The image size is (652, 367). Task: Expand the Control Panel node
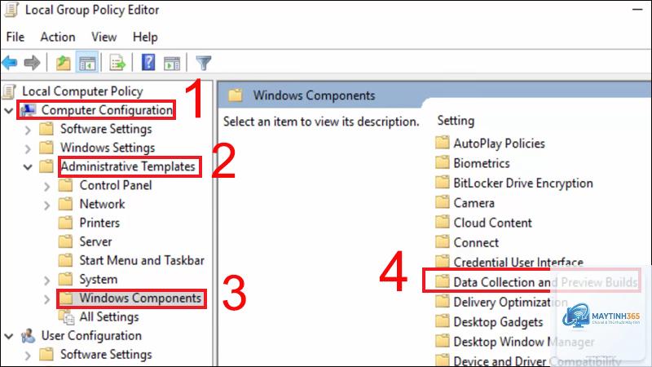tap(46, 186)
